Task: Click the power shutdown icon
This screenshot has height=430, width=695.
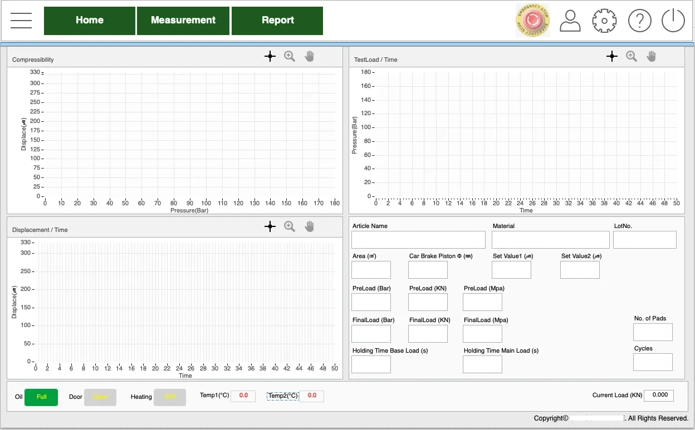Action: click(673, 21)
